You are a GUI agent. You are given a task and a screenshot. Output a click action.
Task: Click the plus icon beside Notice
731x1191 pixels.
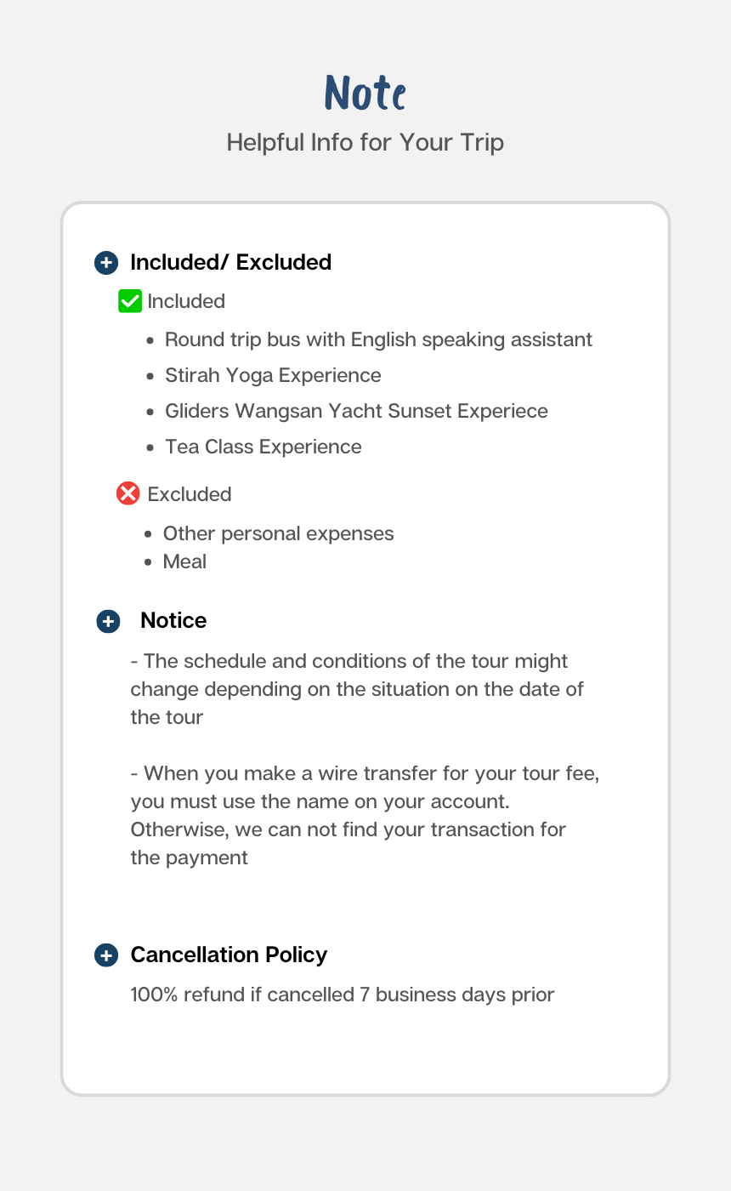pyautogui.click(x=108, y=621)
